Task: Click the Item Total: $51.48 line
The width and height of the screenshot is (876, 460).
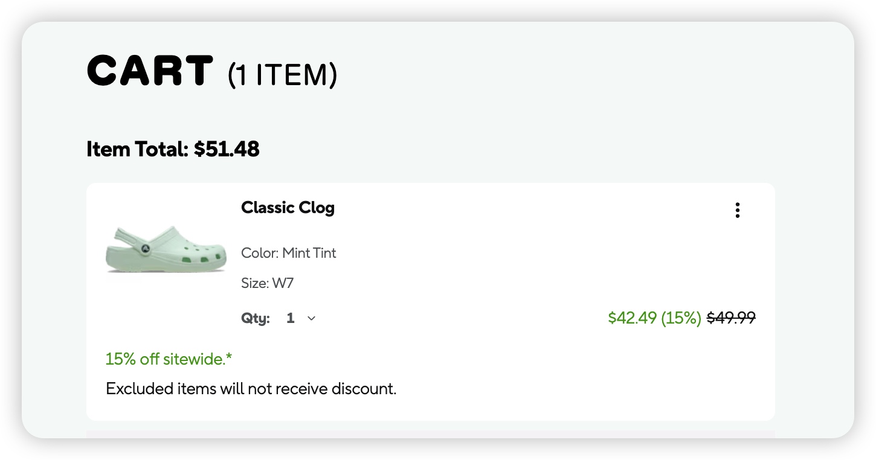Action: (173, 149)
